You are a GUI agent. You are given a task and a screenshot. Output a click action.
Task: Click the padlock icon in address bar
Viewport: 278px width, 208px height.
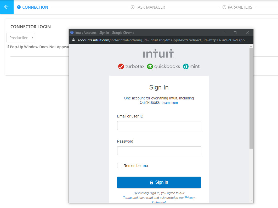point(73,40)
